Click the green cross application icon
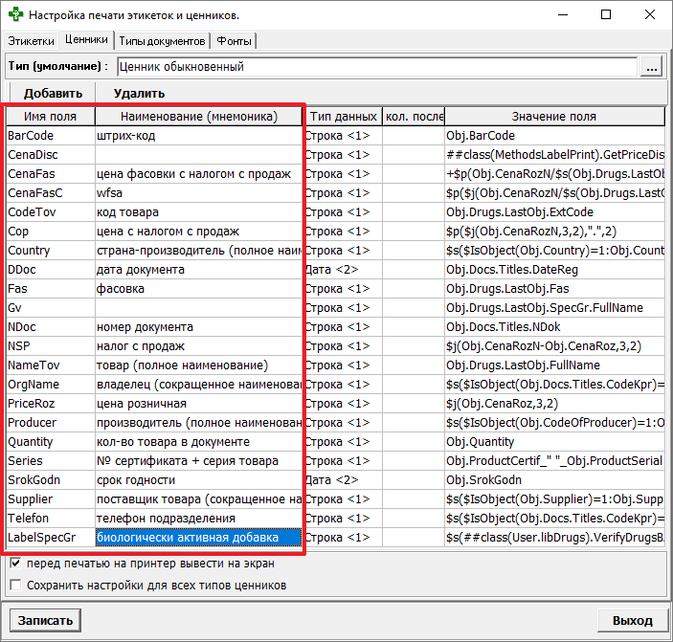This screenshot has height=642, width=673. click(x=15, y=15)
